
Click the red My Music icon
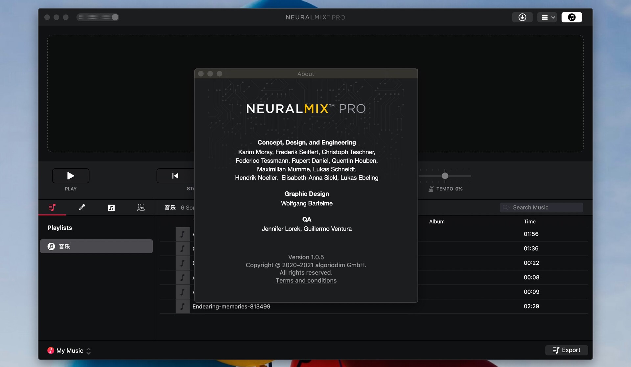click(x=51, y=351)
